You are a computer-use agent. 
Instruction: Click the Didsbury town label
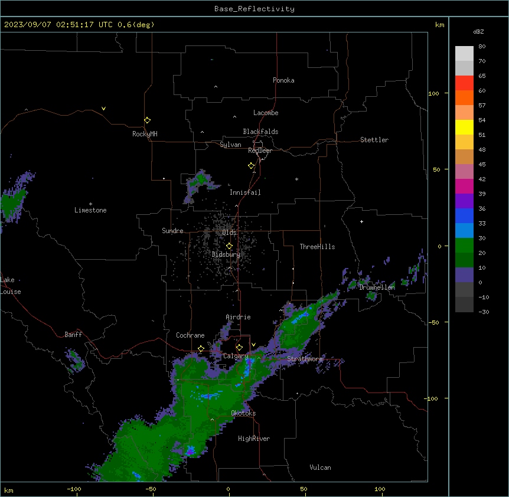[x=226, y=254]
